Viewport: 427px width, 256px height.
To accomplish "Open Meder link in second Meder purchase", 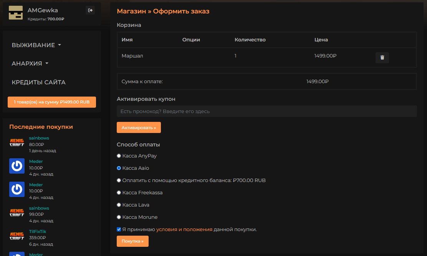I will (36, 185).
